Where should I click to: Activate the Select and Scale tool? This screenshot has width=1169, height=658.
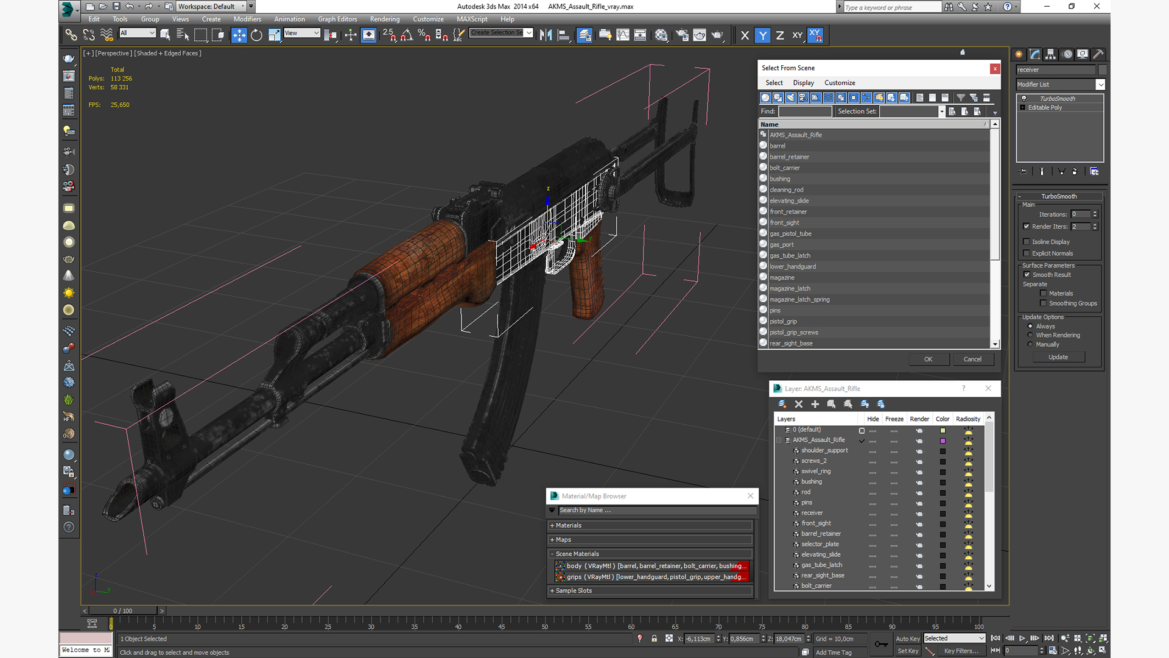[x=274, y=35]
